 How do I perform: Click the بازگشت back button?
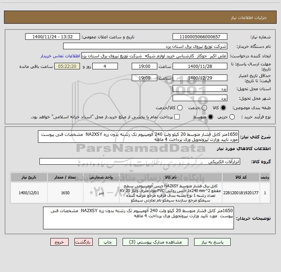click(84, 242)
